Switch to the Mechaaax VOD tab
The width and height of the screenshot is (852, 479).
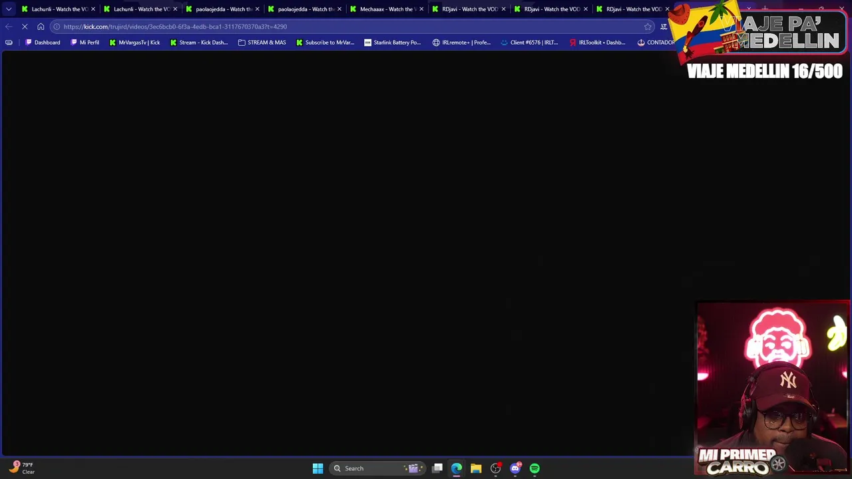pyautogui.click(x=387, y=9)
